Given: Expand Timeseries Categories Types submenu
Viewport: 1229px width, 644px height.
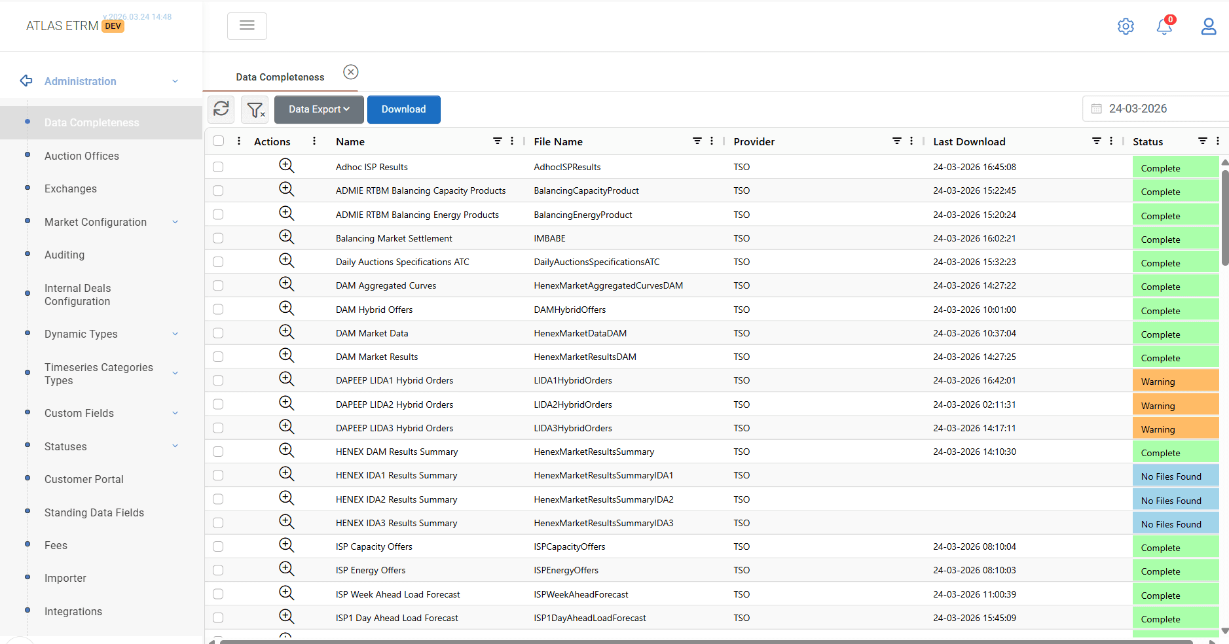Looking at the screenshot, I should click(175, 373).
